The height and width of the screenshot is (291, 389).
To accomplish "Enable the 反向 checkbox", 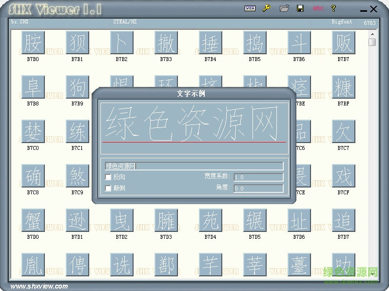I will (108, 177).
